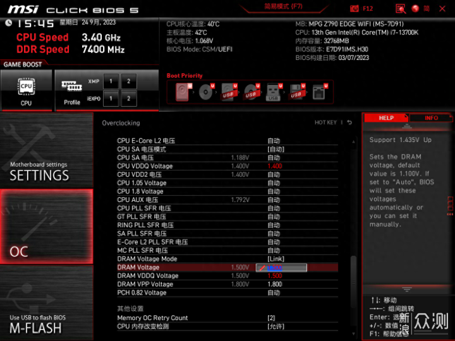The height and width of the screenshot is (341, 455).
Task: Click the HOT KEY button
Action: 325,123
